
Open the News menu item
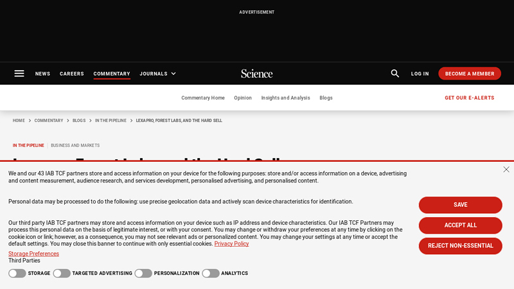(x=42, y=74)
